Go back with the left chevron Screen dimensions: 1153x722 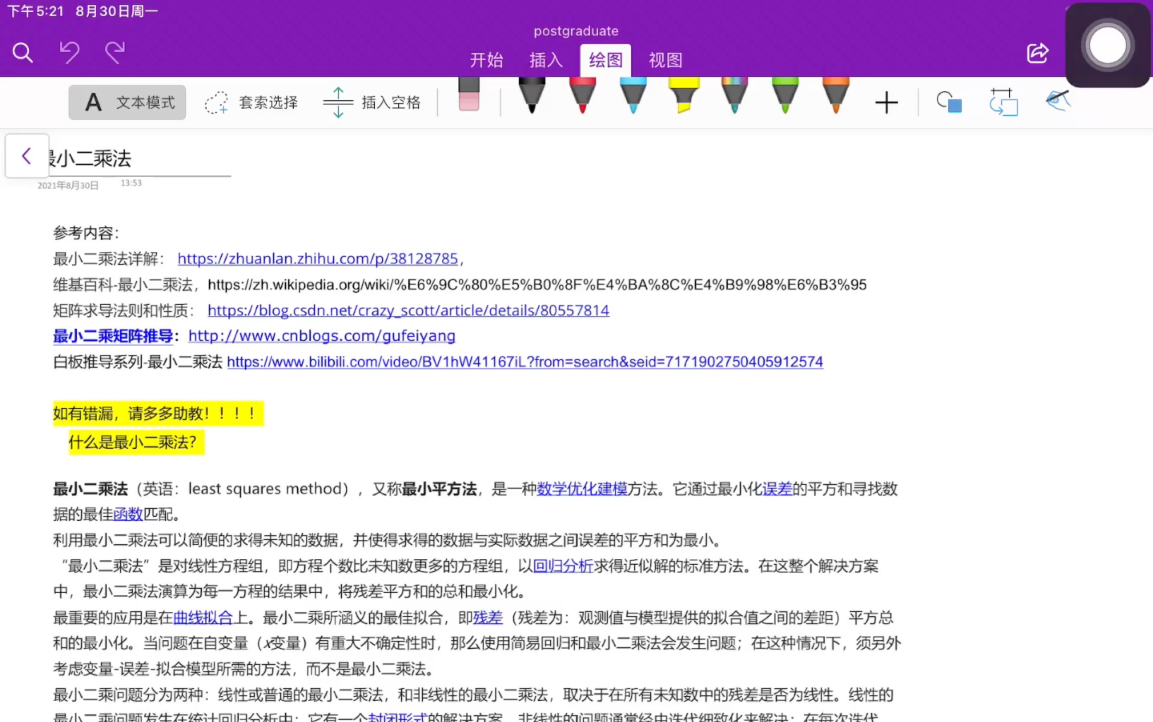coord(27,156)
